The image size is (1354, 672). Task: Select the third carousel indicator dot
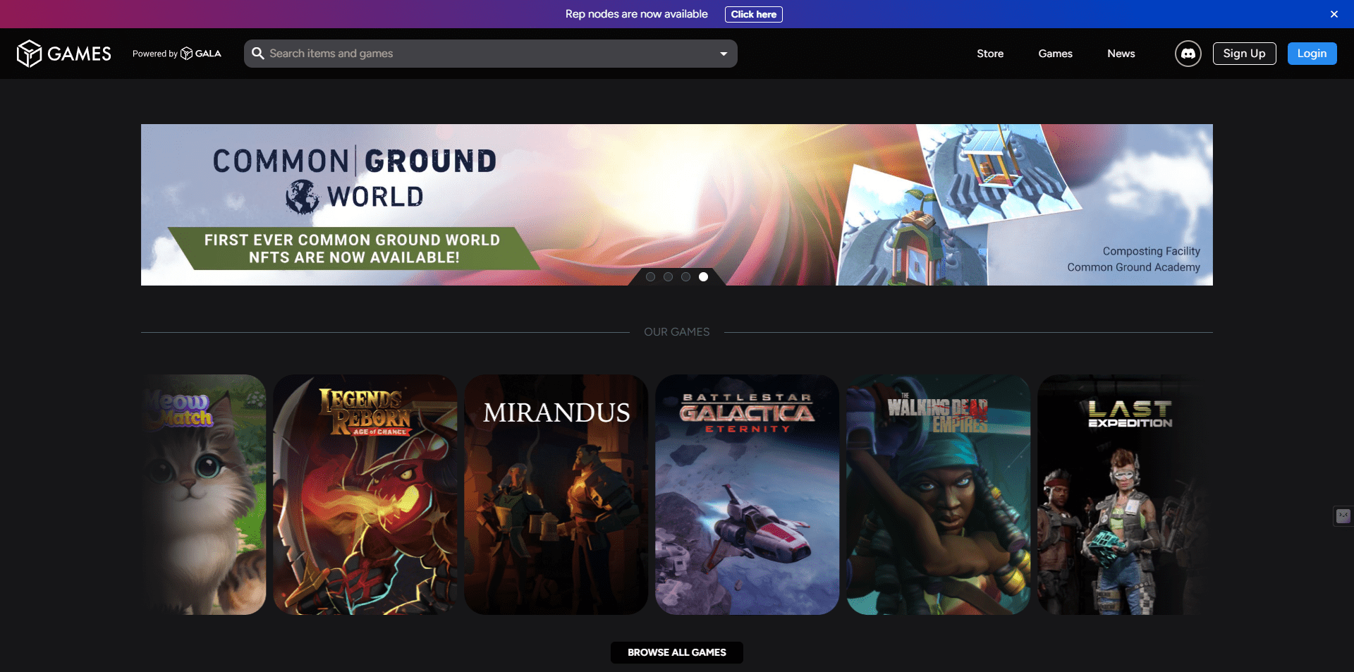685,276
